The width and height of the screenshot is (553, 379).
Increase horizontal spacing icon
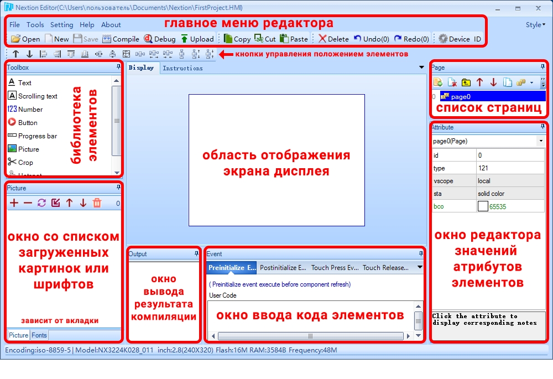(x=154, y=54)
